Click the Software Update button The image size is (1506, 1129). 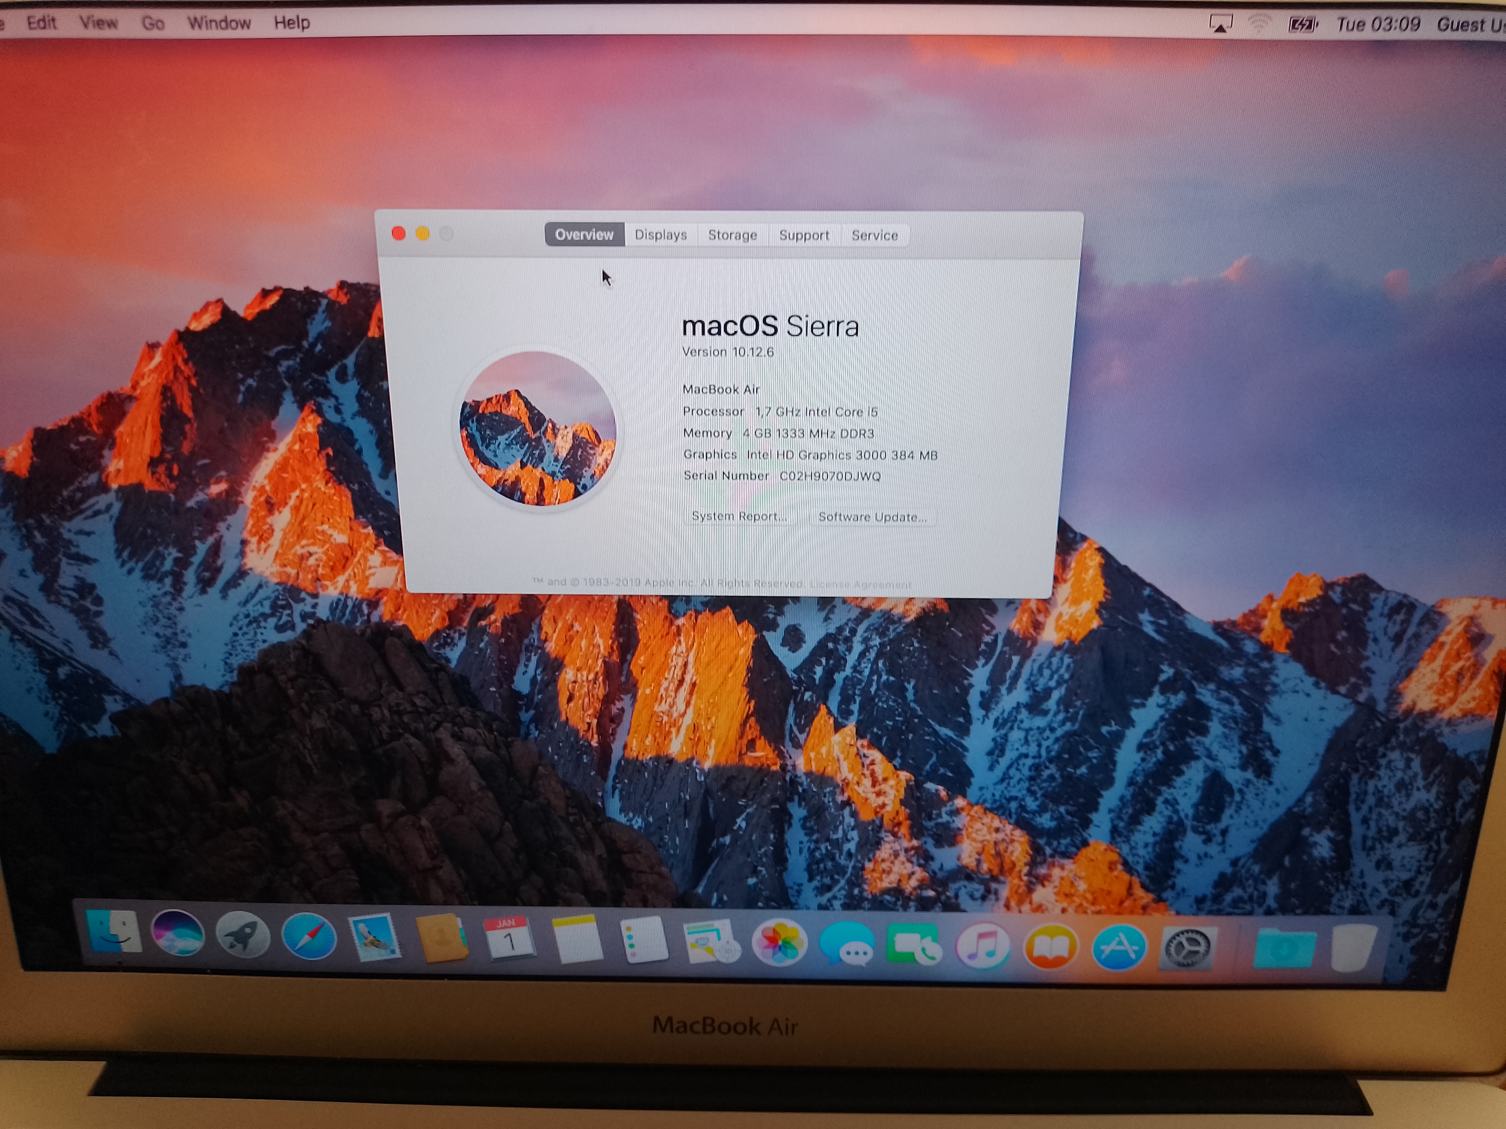click(872, 517)
